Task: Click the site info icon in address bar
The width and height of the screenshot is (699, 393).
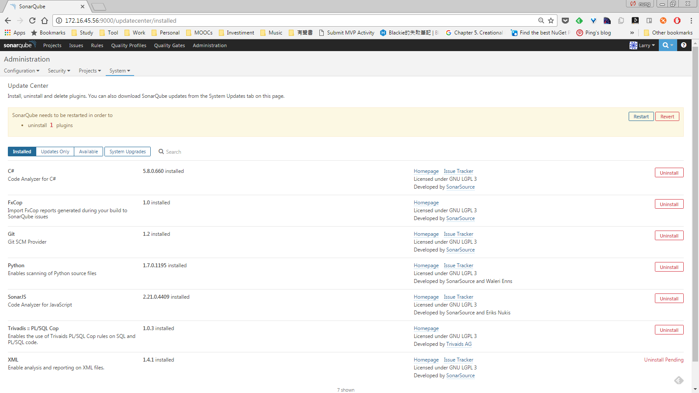Action: pos(59,21)
